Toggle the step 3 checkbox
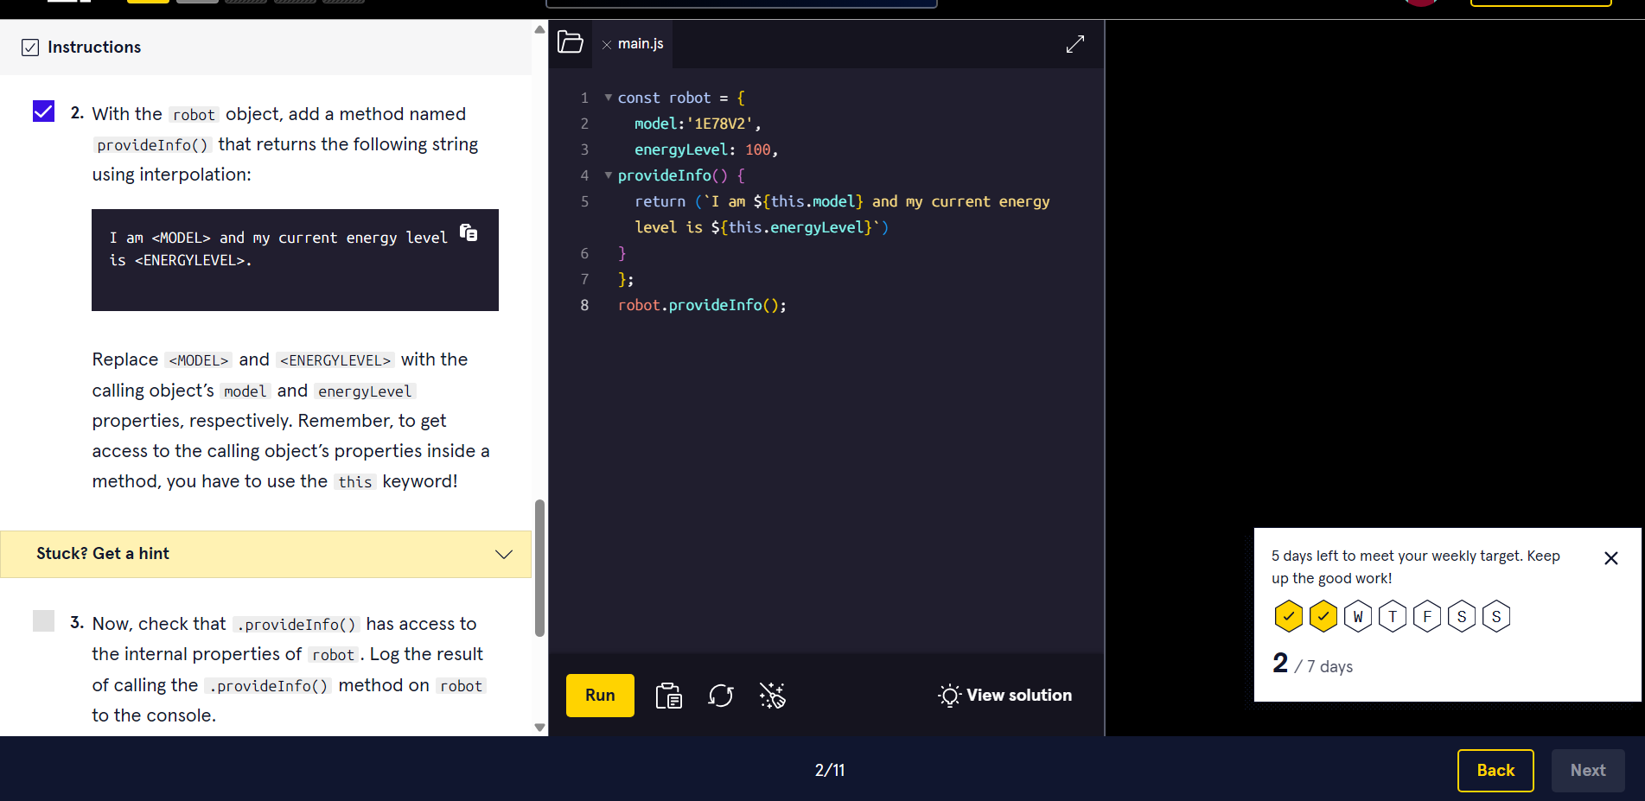 click(43, 621)
